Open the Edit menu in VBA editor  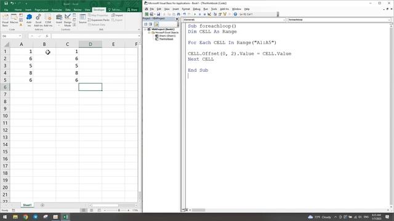[x=159, y=9]
